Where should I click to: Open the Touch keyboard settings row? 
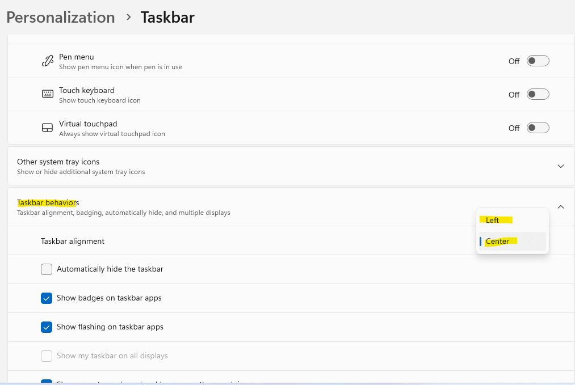227,94
